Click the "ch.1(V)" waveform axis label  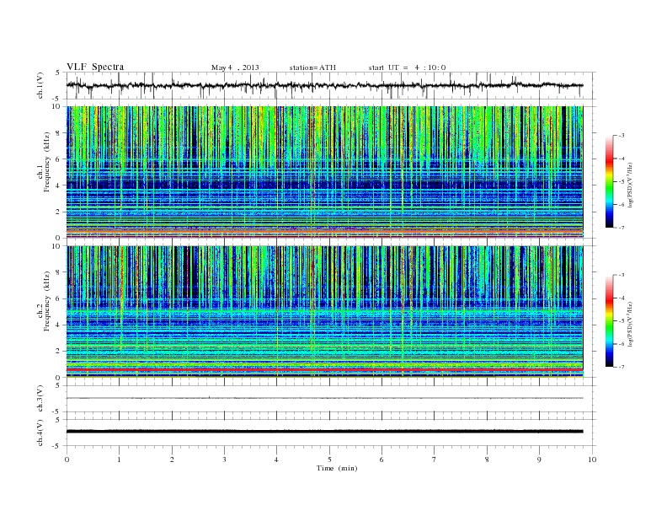tap(40, 85)
